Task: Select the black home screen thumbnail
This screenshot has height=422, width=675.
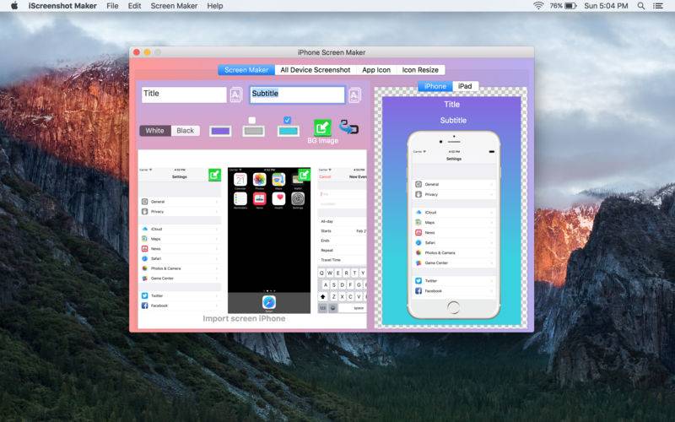Action: point(269,241)
